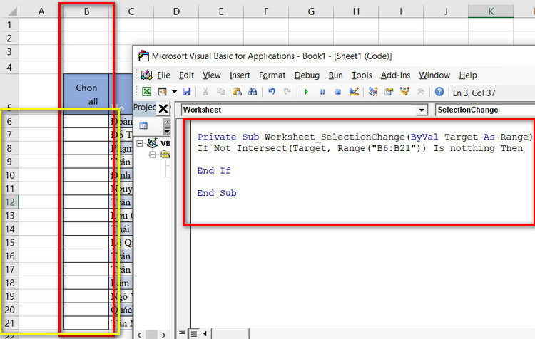The height and width of the screenshot is (339, 535).
Task: Open VBA Help with the question mark icon
Action: pyautogui.click(x=439, y=92)
